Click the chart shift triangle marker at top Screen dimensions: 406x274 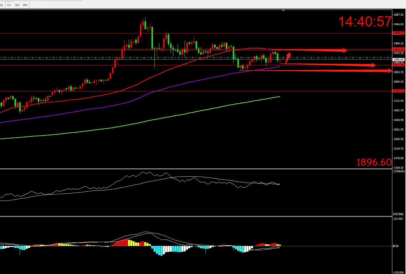(x=284, y=10)
